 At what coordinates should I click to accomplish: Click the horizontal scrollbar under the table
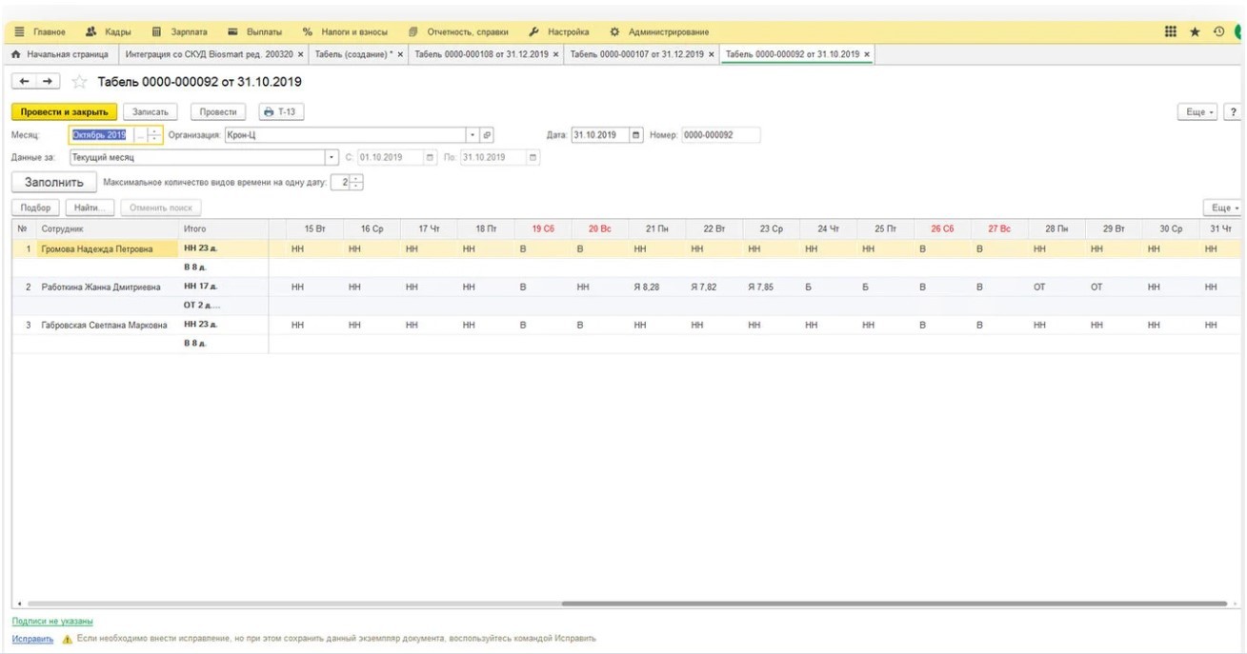click(x=894, y=604)
